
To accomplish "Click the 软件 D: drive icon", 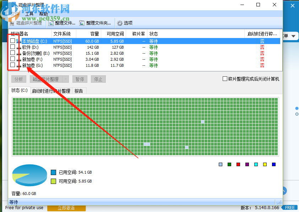I will (18, 47).
